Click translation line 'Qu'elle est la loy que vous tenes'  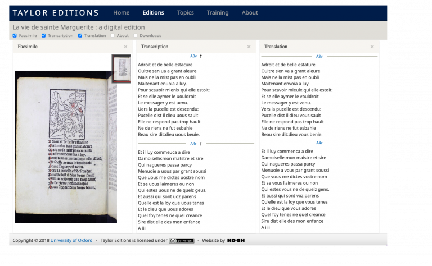point(294,202)
